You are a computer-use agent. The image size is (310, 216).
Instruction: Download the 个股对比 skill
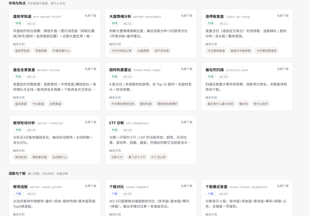pyautogui.click(x=186, y=186)
